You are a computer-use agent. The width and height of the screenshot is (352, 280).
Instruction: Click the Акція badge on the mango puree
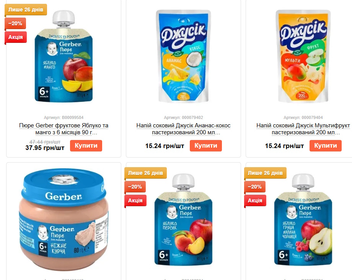pyautogui.click(x=15, y=37)
